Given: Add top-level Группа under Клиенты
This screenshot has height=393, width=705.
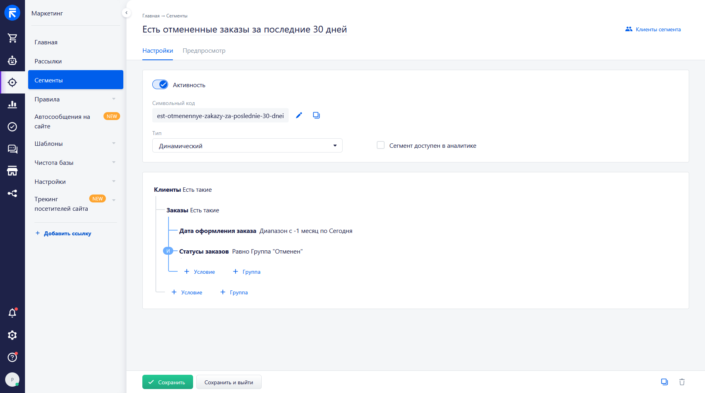Looking at the screenshot, I should 234,292.
